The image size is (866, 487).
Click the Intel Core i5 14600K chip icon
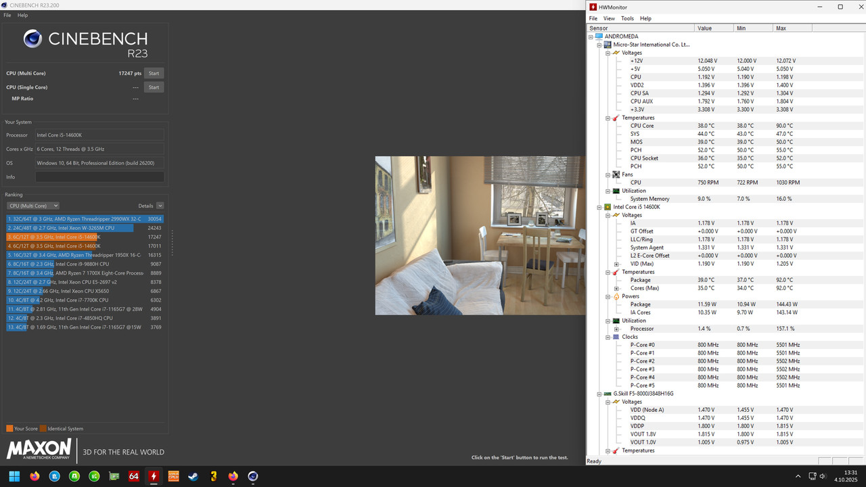tap(608, 207)
